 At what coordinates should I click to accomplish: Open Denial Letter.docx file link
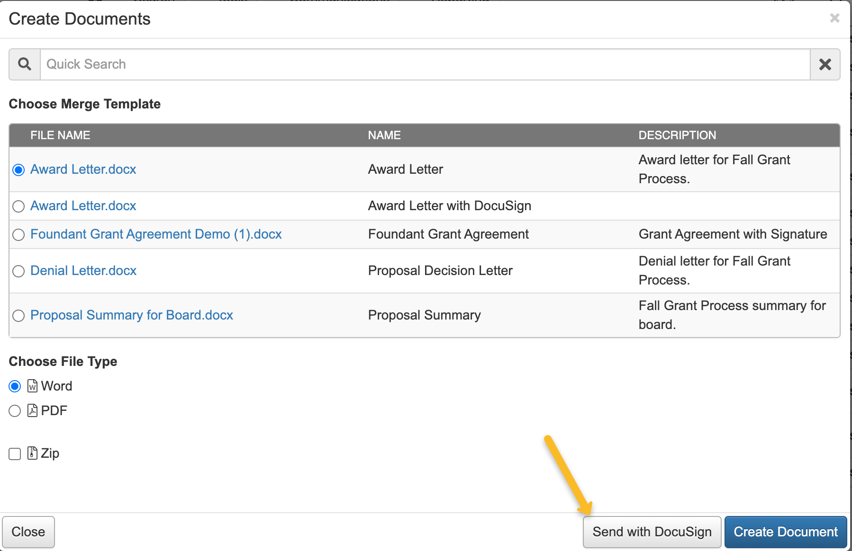point(83,270)
